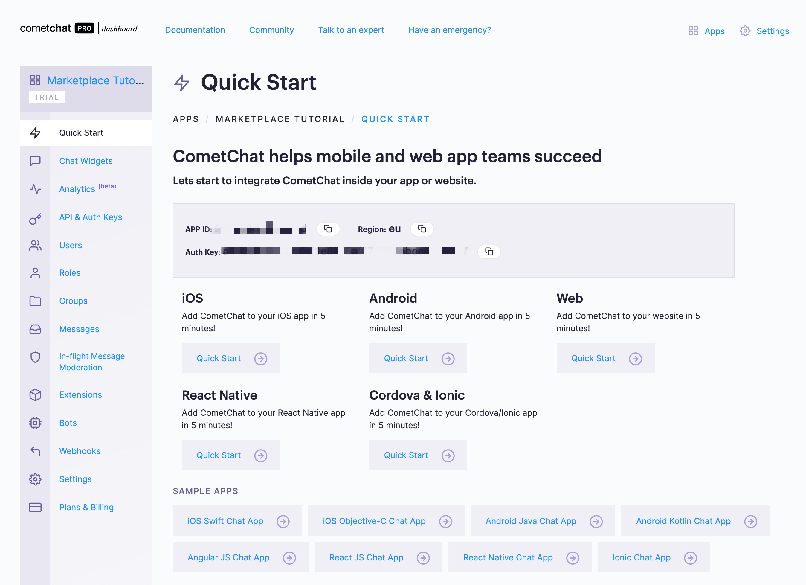Copy the Auth Key to clipboard
806x585 pixels.
pyautogui.click(x=489, y=251)
